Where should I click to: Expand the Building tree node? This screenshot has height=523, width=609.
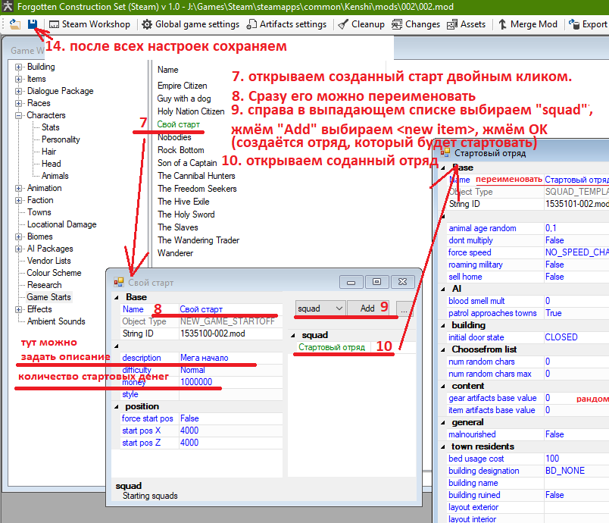(18, 67)
